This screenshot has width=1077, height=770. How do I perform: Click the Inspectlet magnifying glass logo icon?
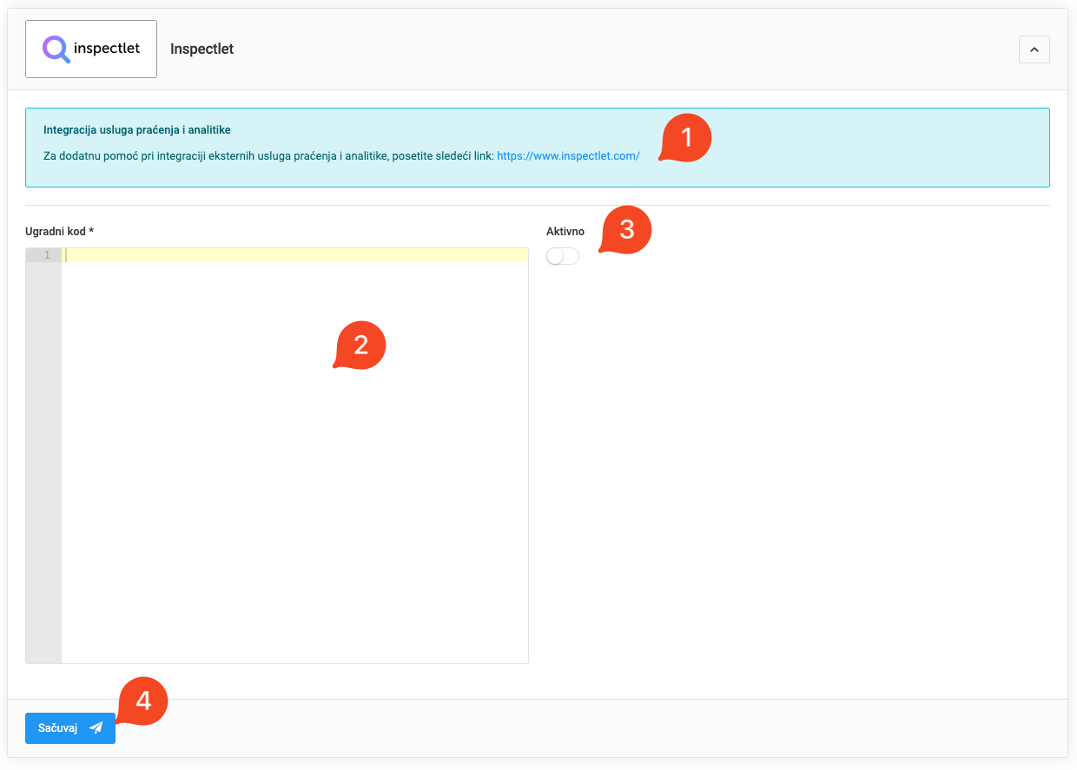tap(56, 49)
